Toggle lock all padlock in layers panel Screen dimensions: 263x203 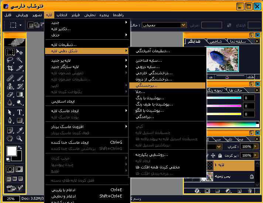(220, 156)
